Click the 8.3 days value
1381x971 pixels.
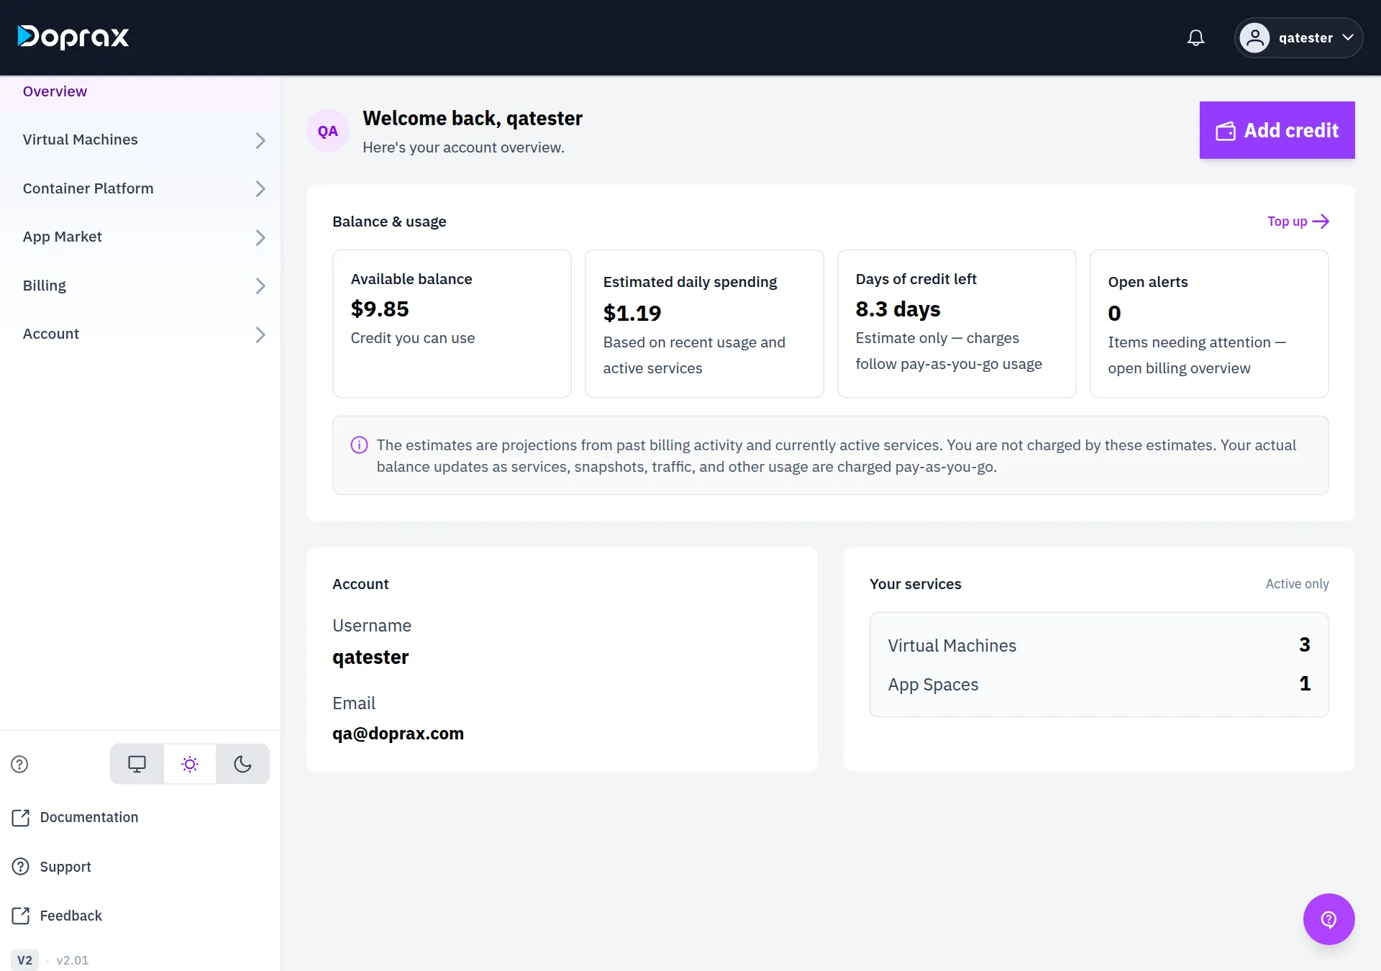pos(898,309)
